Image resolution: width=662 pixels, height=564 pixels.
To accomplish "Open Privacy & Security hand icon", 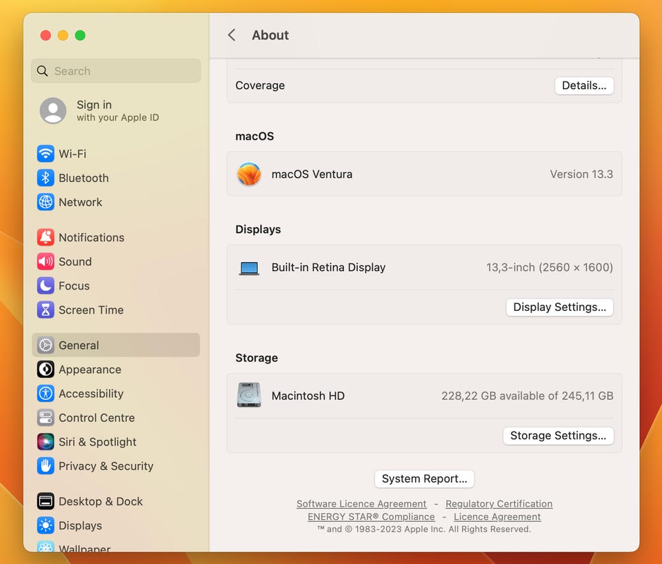I will [x=46, y=466].
